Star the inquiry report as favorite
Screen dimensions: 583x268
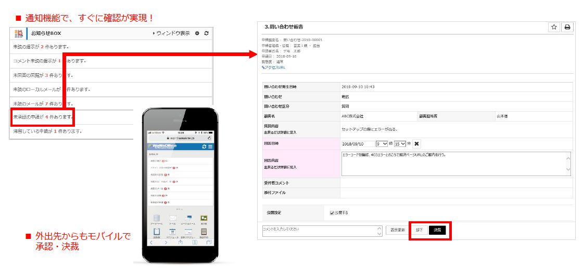pyautogui.click(x=554, y=27)
